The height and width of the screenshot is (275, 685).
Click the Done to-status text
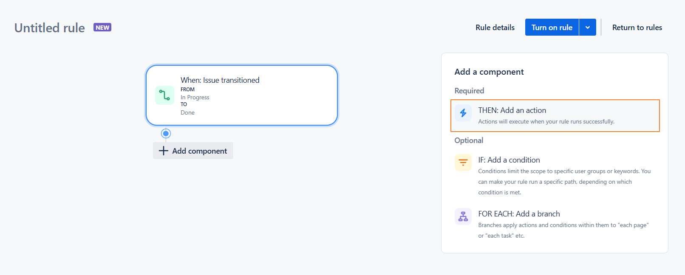tap(187, 112)
